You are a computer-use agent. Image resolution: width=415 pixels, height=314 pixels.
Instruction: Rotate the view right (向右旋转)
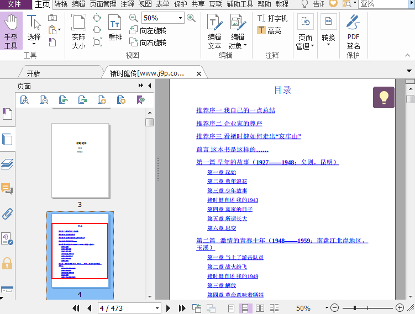click(x=148, y=42)
